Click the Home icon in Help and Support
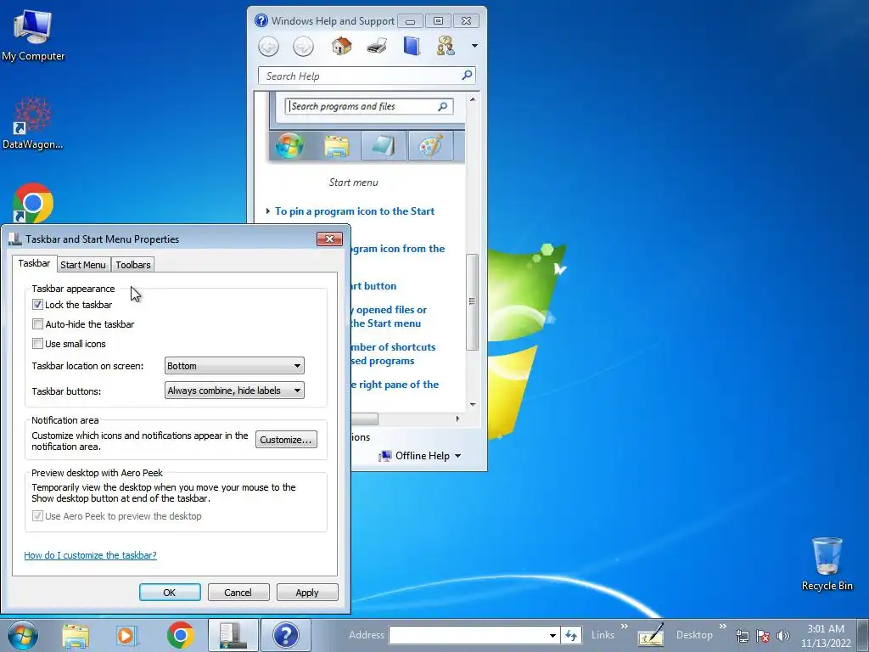The height and width of the screenshot is (652, 869). click(x=341, y=46)
